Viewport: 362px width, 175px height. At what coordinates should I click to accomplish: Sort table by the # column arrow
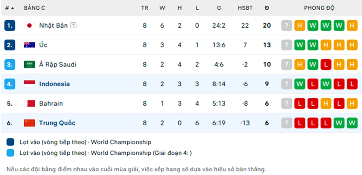click(13, 8)
